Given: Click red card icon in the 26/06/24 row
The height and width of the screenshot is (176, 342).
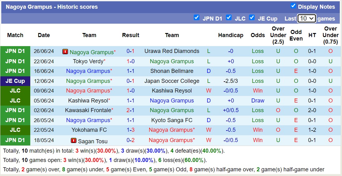Looking at the screenshot, I should tap(65, 52).
